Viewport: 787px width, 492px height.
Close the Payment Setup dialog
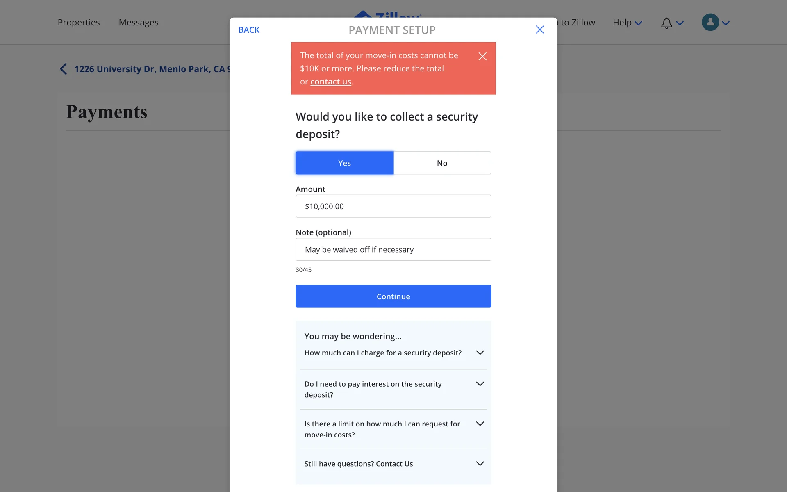click(540, 30)
